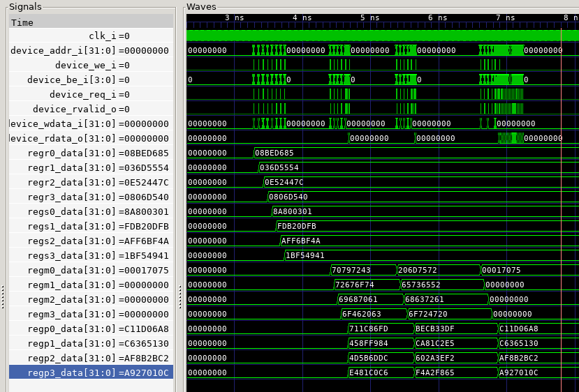Click waveform value 1BF54941 on regs3_data

point(305,255)
